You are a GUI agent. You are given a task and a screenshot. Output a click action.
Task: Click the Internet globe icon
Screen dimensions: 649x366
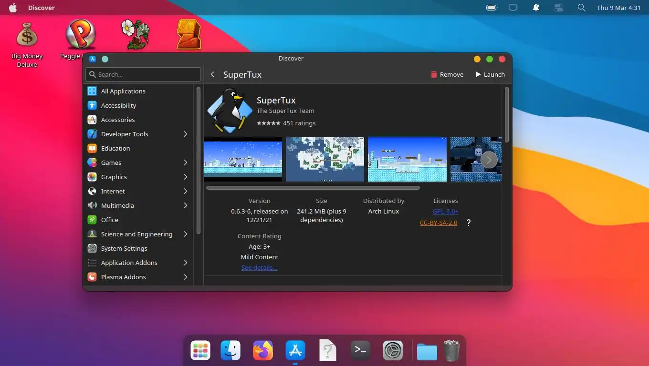[x=92, y=191]
